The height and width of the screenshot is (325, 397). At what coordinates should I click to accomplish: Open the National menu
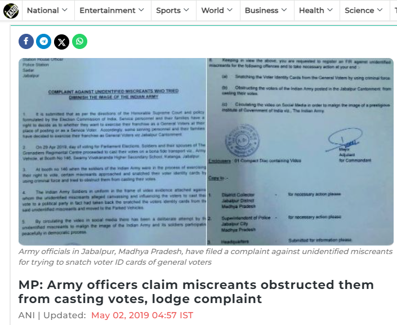pyautogui.click(x=43, y=10)
